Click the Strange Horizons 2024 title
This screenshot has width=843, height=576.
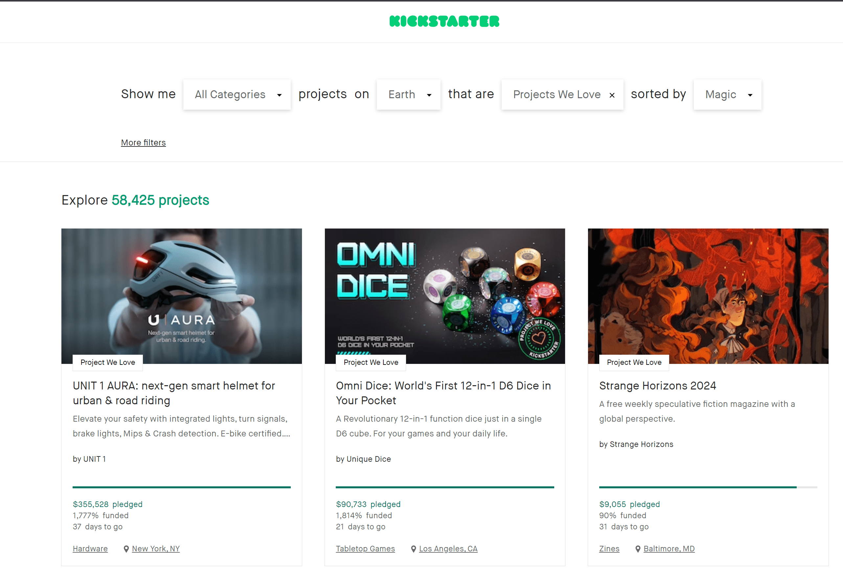tap(657, 386)
